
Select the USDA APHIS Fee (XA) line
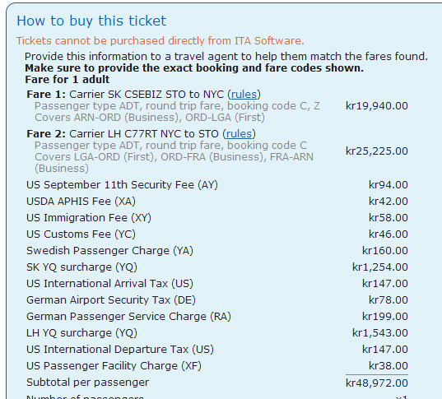click(217, 202)
